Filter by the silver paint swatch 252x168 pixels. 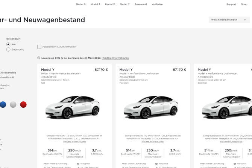13,105
